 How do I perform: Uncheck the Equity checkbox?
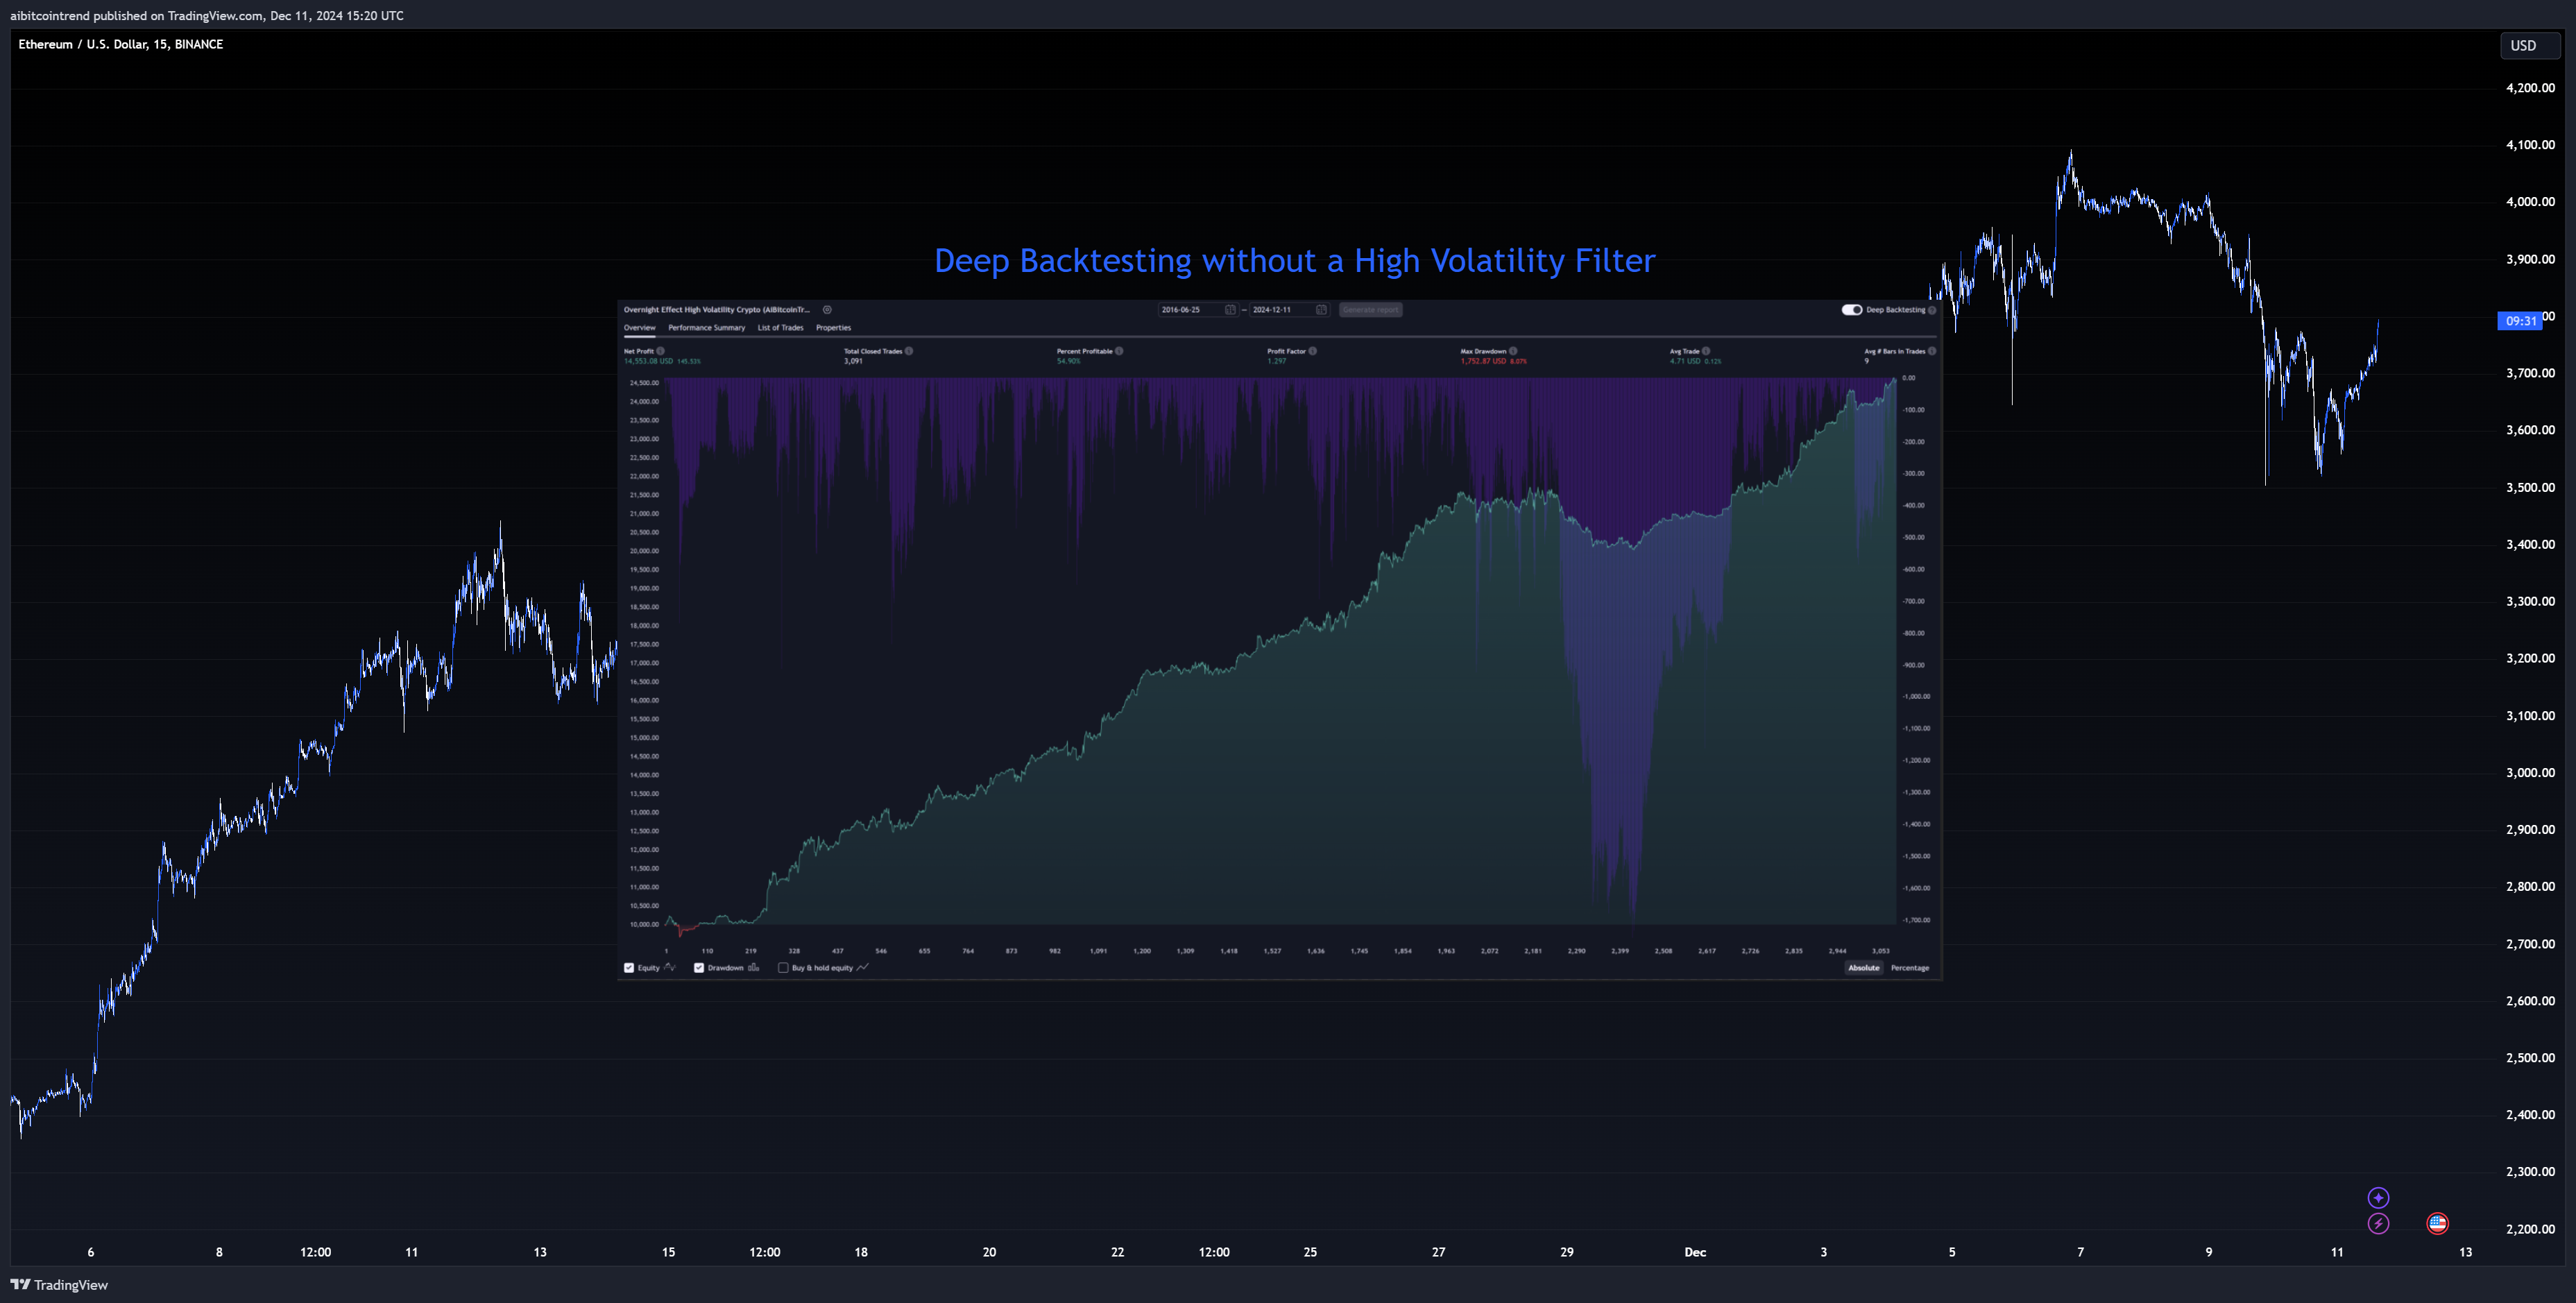(x=629, y=968)
